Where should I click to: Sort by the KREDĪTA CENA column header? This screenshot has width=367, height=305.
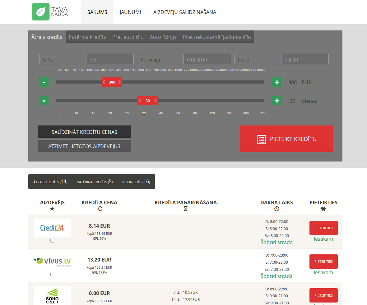(99, 203)
